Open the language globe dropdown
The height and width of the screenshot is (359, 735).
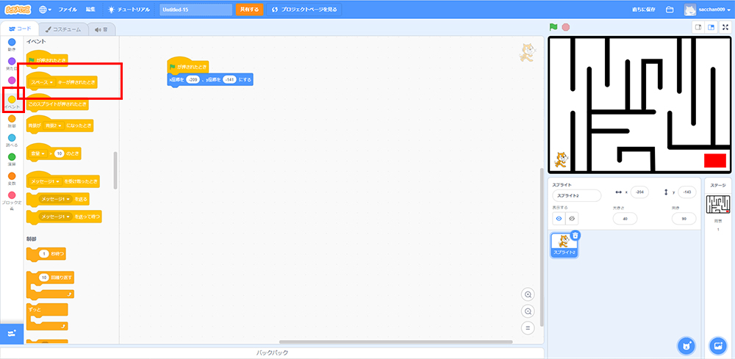(45, 10)
